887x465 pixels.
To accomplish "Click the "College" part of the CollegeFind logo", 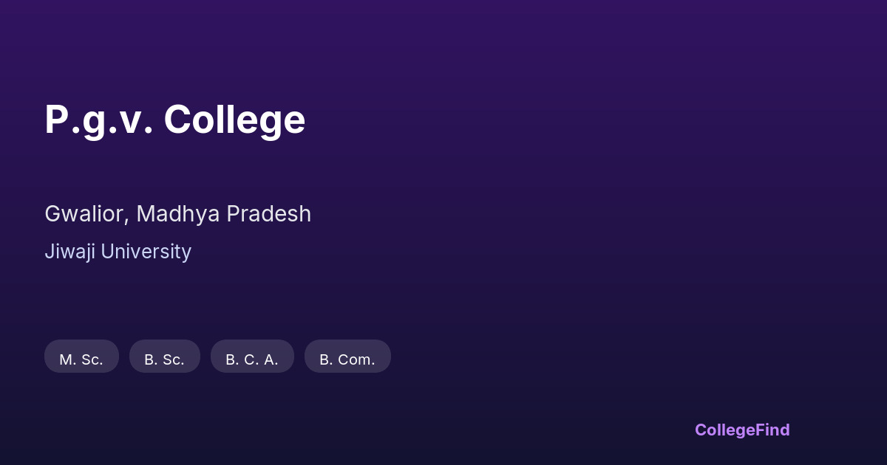I will point(725,430).
